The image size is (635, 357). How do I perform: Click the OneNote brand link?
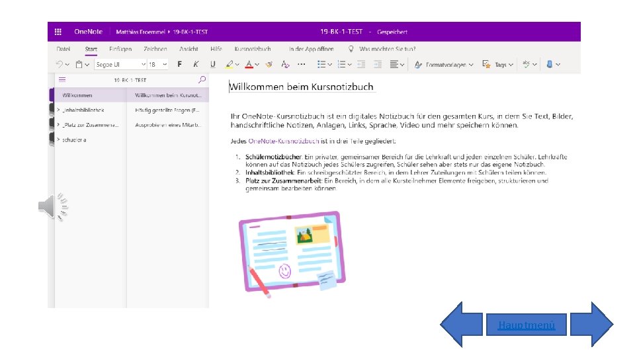pos(88,32)
